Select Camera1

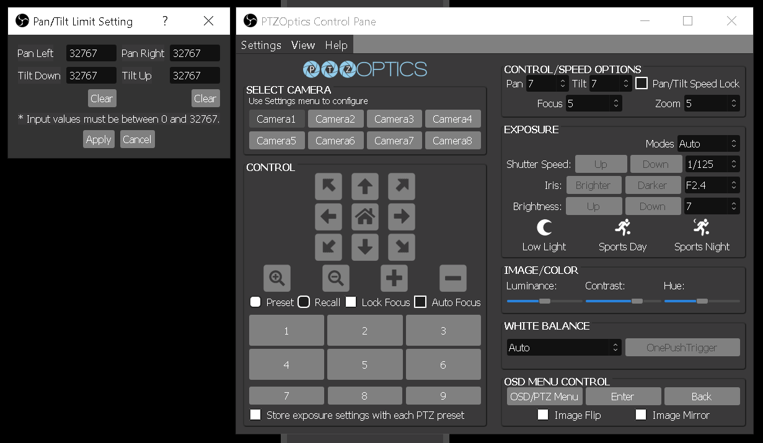276,119
